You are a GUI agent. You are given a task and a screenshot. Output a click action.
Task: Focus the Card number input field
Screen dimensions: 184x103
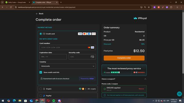[68, 47]
